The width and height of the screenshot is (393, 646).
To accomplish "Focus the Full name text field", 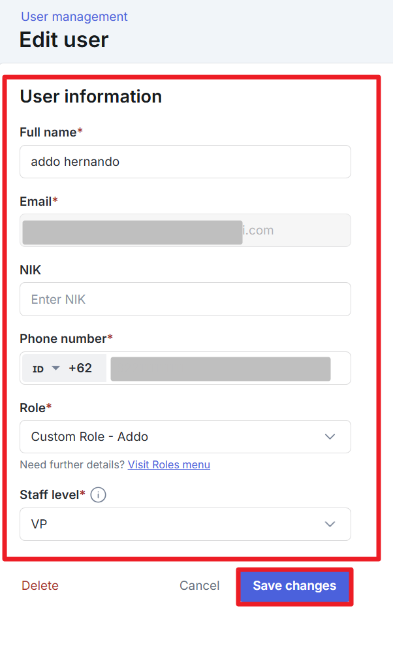I will pyautogui.click(x=185, y=161).
